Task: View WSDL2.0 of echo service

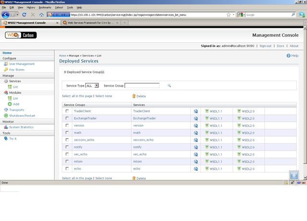Action: click(x=246, y=169)
